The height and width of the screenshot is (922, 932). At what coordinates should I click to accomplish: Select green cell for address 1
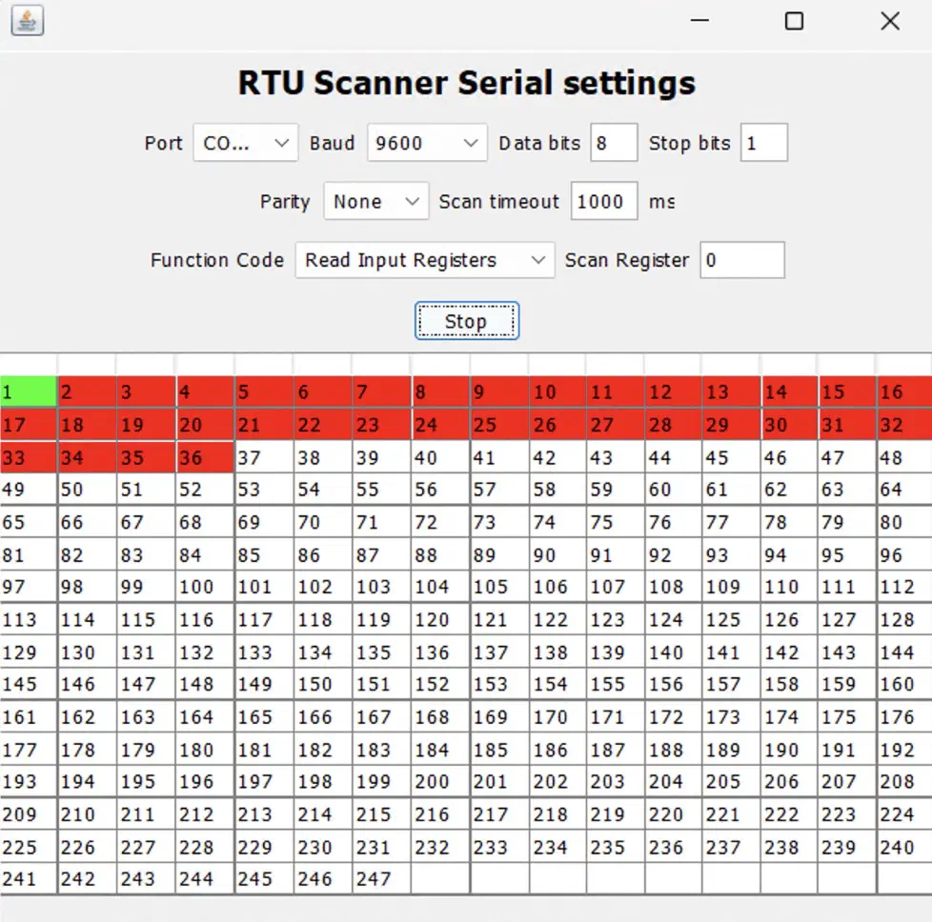pos(29,391)
